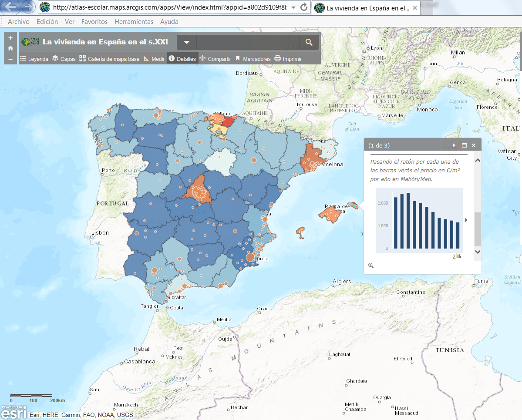Click the popup scrollbar thumb

point(478,229)
